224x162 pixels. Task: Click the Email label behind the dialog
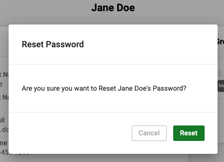[x=2, y=120]
